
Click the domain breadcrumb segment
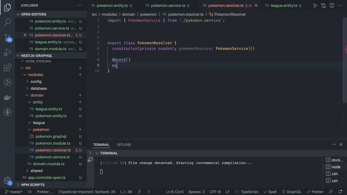128,15
